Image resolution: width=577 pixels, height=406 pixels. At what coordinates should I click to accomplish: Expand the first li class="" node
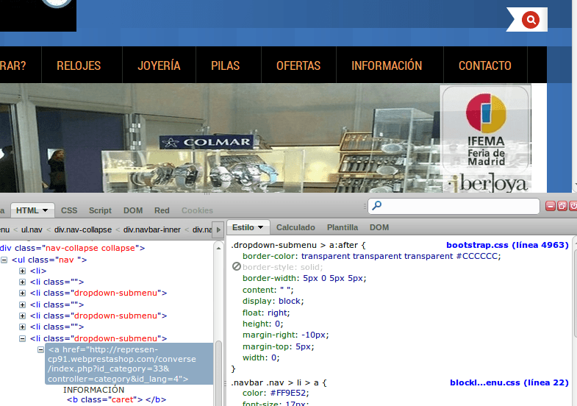[x=23, y=282]
